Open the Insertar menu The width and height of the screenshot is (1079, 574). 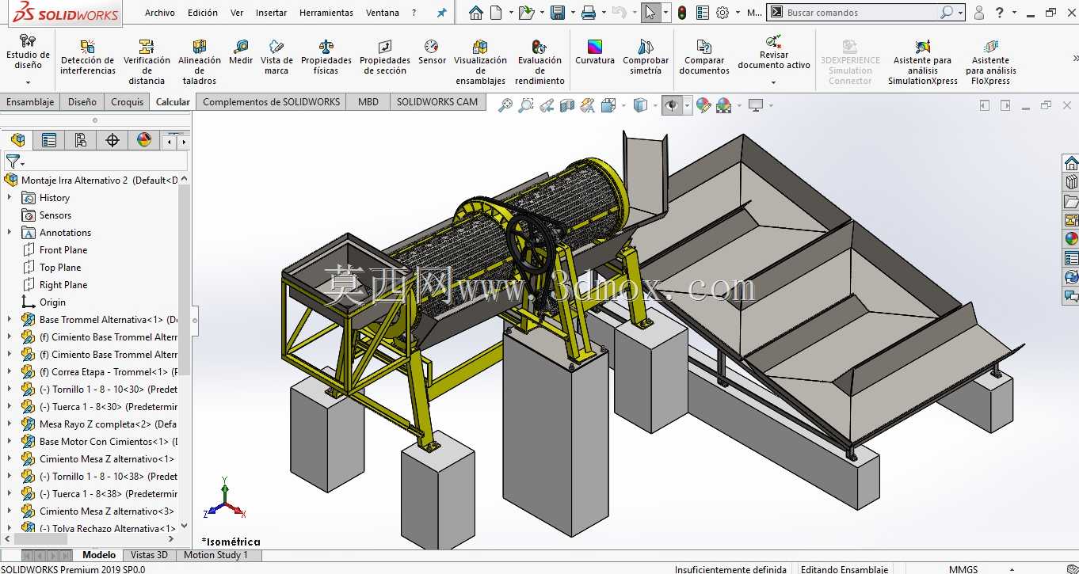point(271,13)
